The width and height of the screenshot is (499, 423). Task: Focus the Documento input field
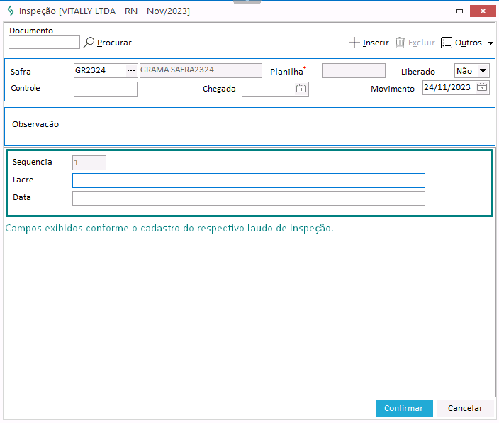44,42
